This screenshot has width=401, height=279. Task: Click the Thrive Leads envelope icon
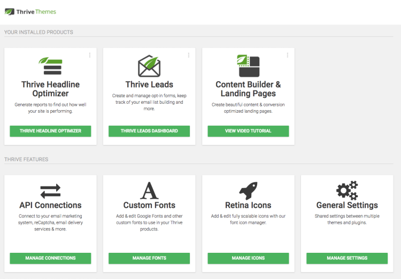pyautogui.click(x=149, y=66)
